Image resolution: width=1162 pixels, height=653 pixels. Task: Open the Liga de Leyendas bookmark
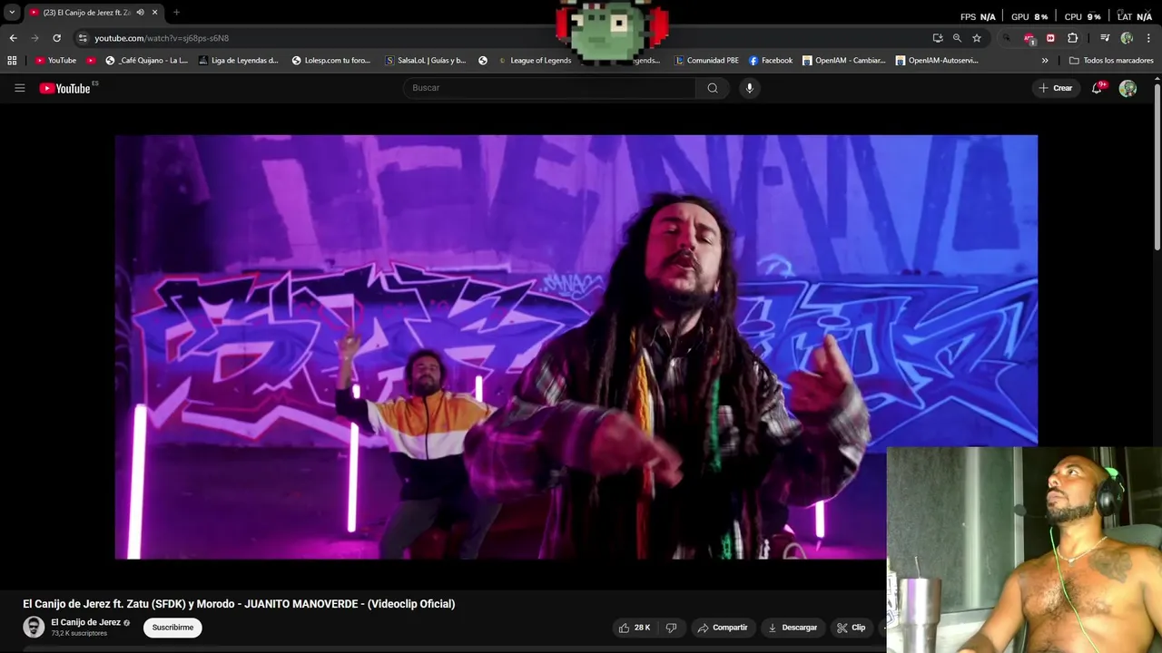238,61
